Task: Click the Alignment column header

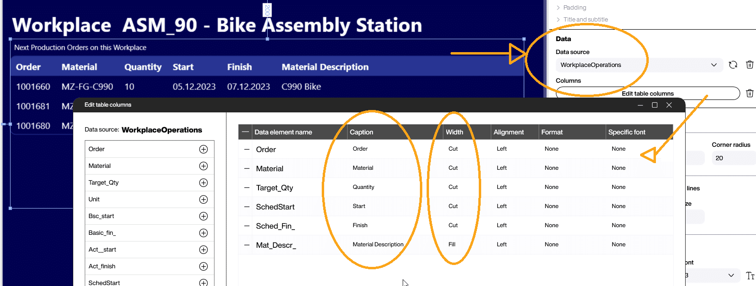Action: coord(508,132)
